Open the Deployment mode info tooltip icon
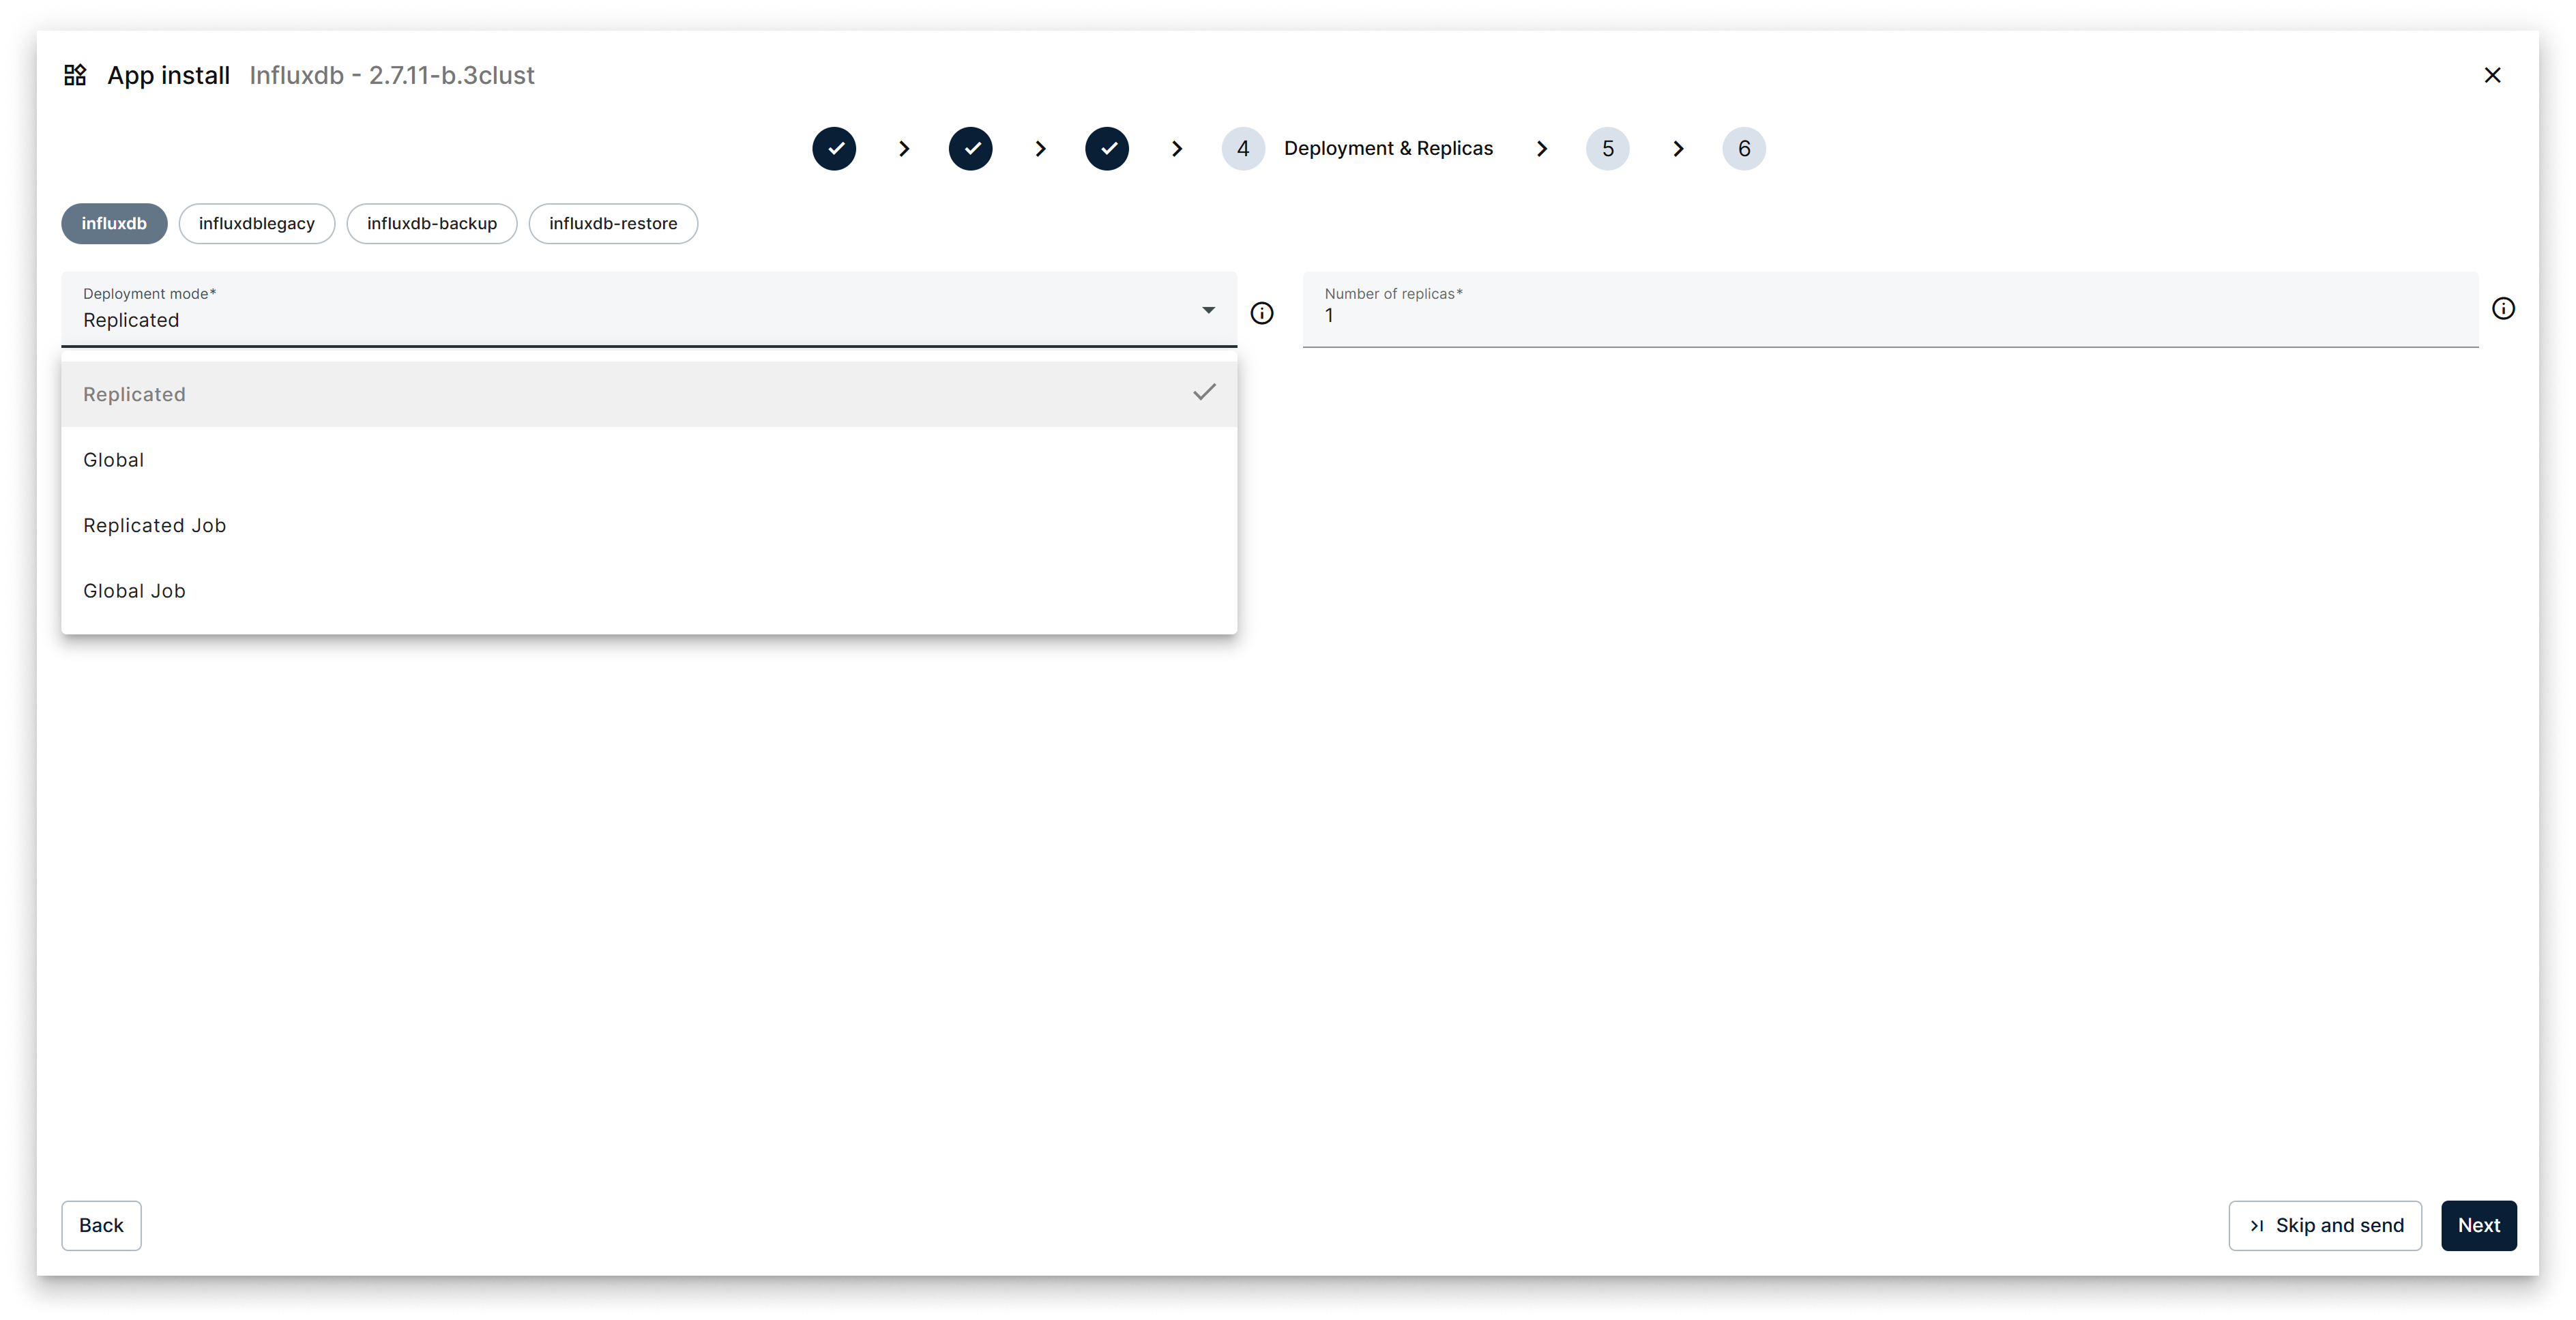 [x=1261, y=313]
